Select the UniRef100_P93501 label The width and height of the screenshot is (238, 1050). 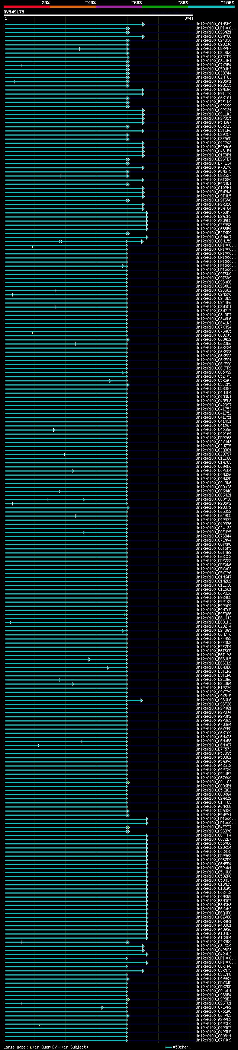click(x=213, y=81)
